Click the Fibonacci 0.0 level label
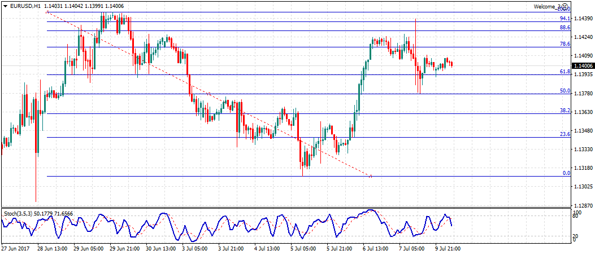The width and height of the screenshot is (595, 255). tap(566, 173)
